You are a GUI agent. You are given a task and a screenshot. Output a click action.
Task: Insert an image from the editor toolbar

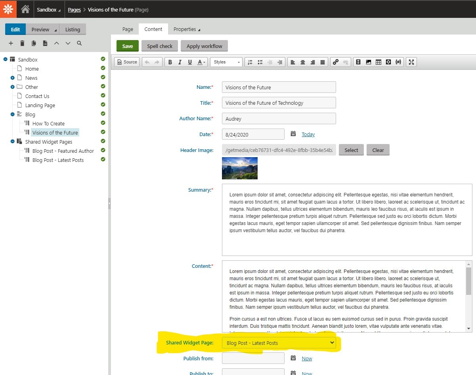click(x=369, y=62)
